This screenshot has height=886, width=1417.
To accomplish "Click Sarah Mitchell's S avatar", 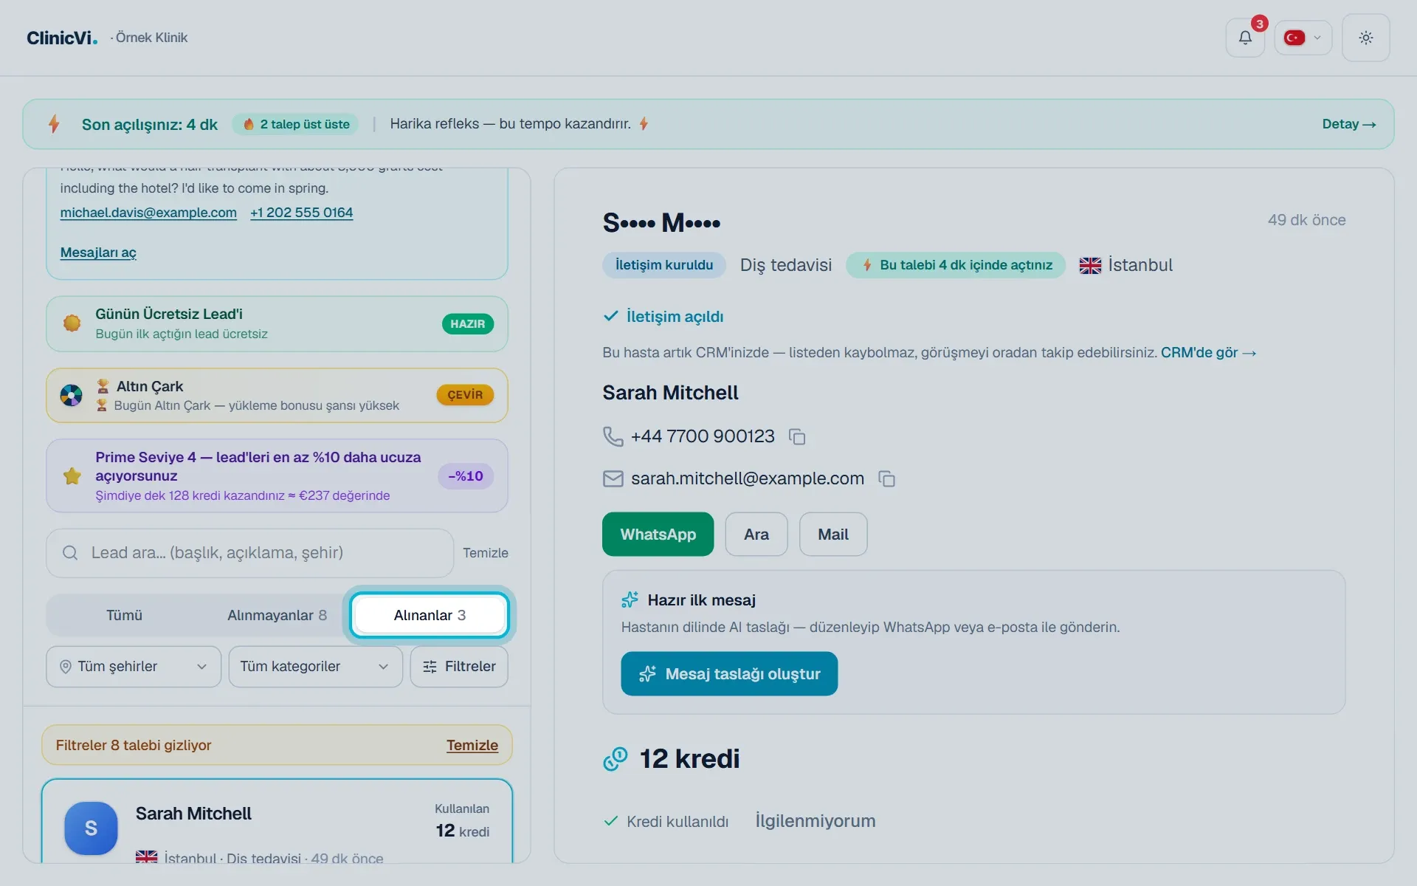I will (x=91, y=828).
